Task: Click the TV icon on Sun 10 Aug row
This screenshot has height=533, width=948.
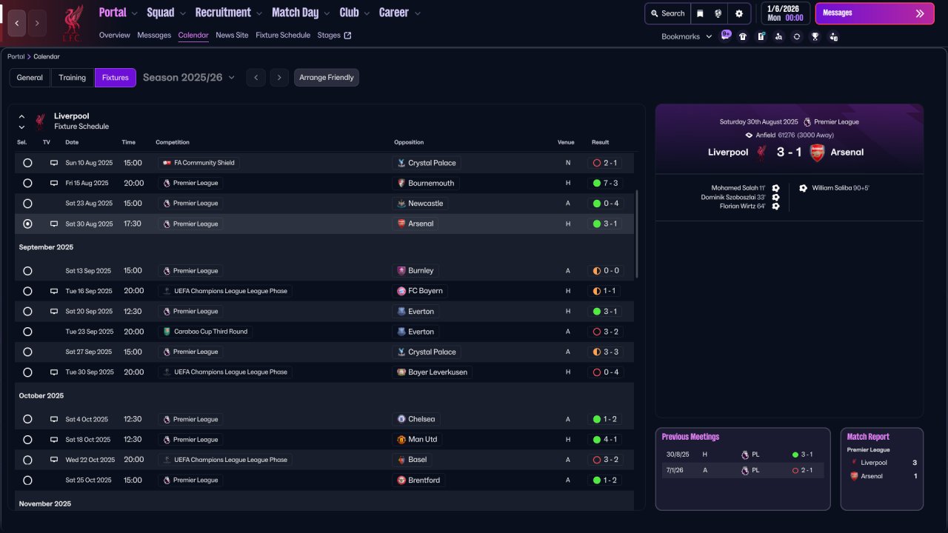Action: point(54,163)
